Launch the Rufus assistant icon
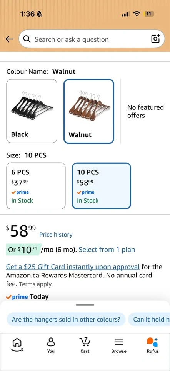Screen dimensions: 170x371 153,345
